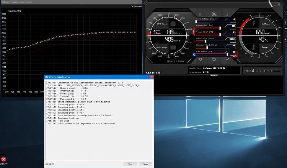Click the Core Clock slider handle
287x168 pixels.
pyautogui.click(x=205, y=41)
